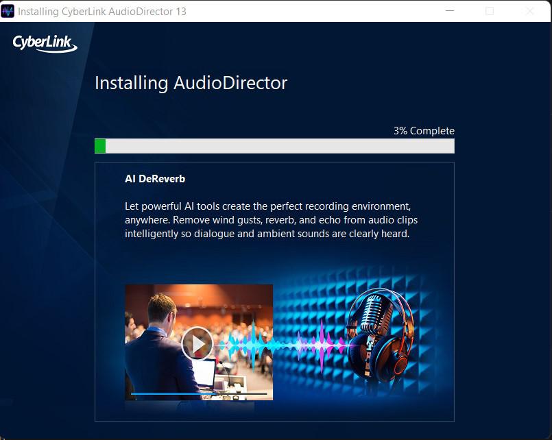The width and height of the screenshot is (552, 440).
Task: Click the AI DeReverb description paragraph
Action: tap(271, 220)
